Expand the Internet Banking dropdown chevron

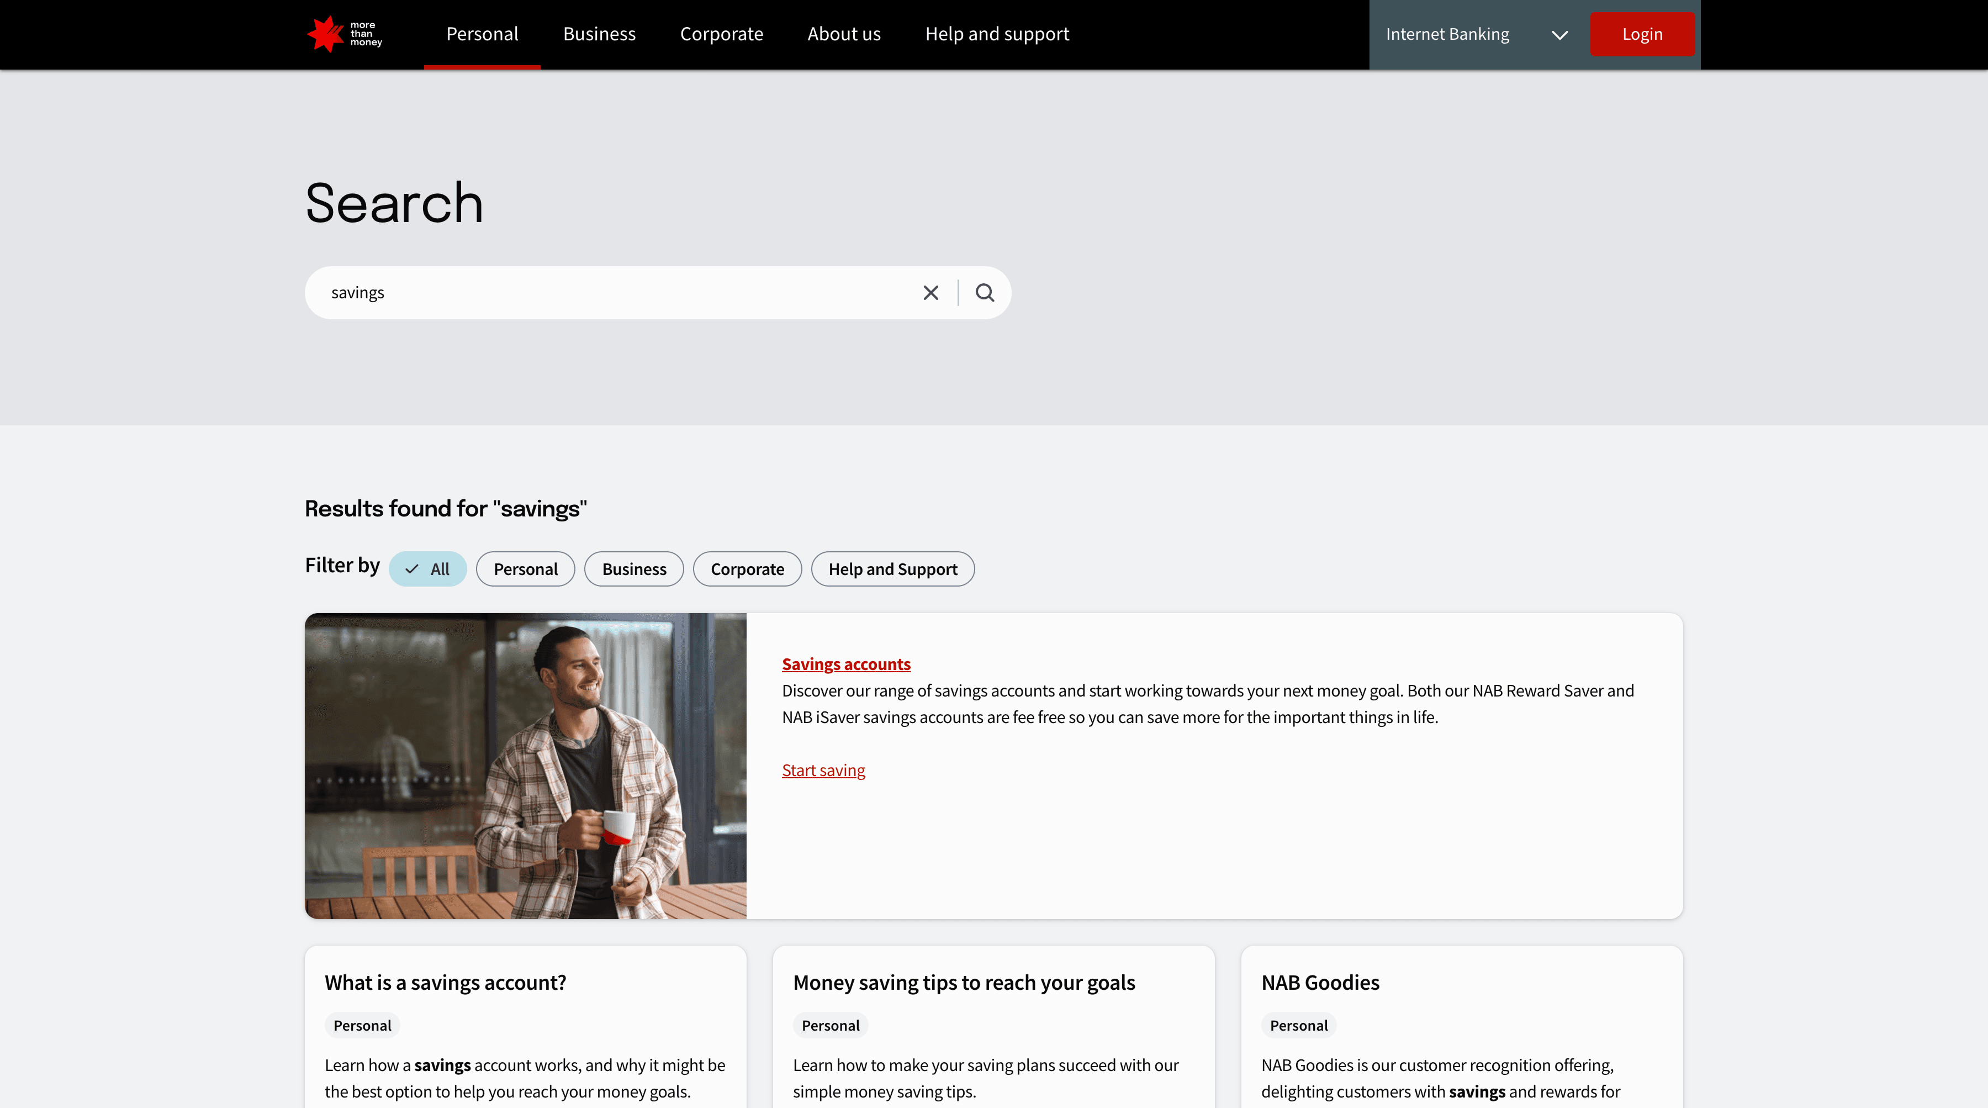point(1559,35)
